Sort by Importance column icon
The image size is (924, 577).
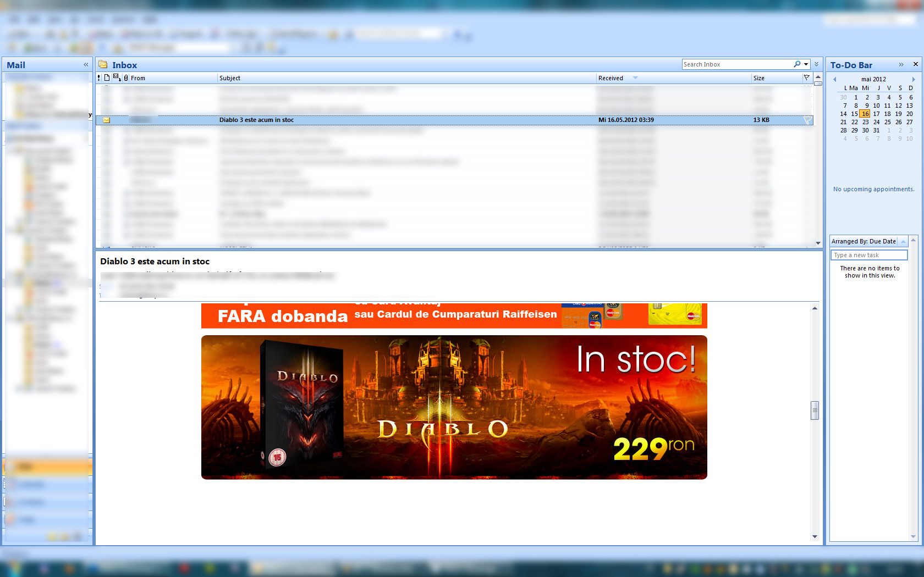coord(99,78)
